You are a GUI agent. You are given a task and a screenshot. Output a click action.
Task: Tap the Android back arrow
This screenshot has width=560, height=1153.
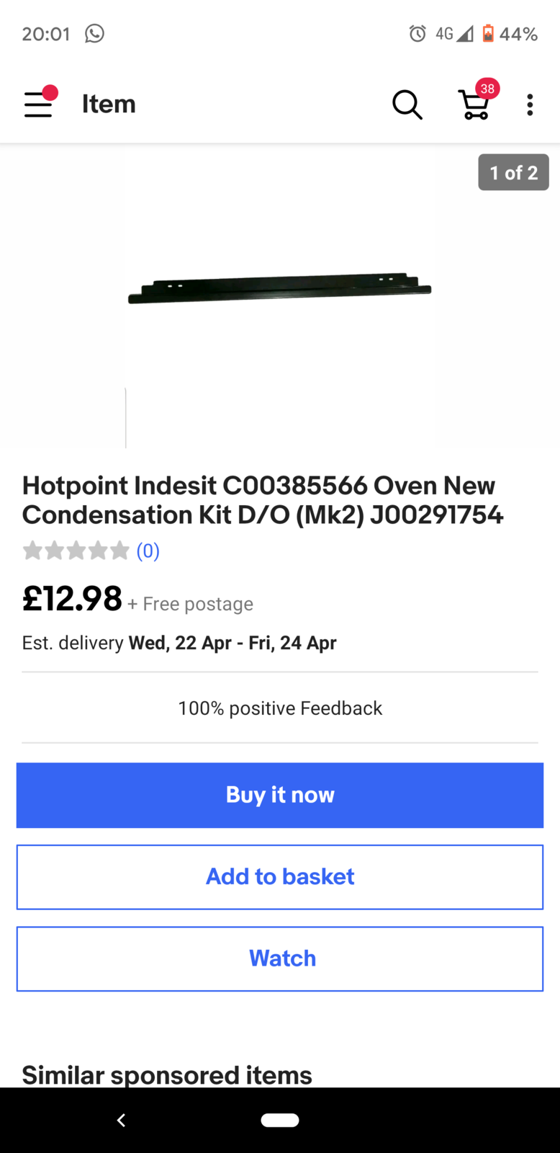click(x=121, y=1120)
